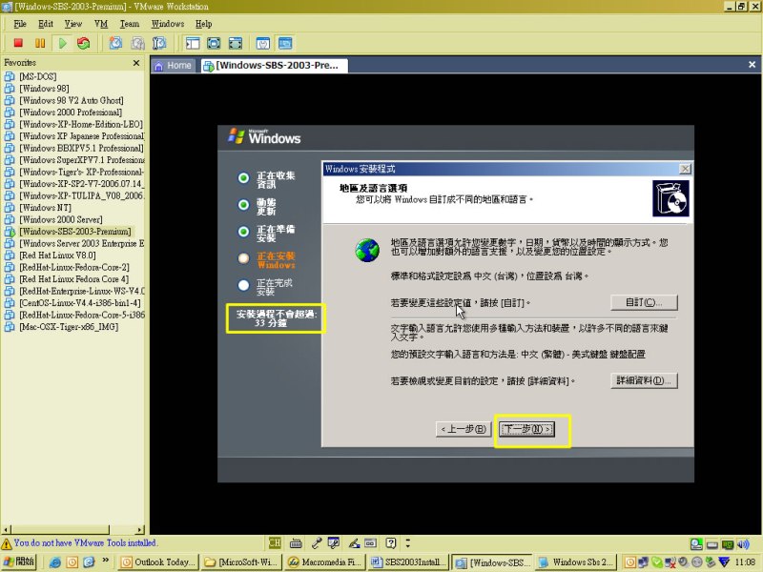Image resolution: width=763 pixels, height=572 pixels.
Task: Open the Edit menu
Action: click(x=46, y=24)
